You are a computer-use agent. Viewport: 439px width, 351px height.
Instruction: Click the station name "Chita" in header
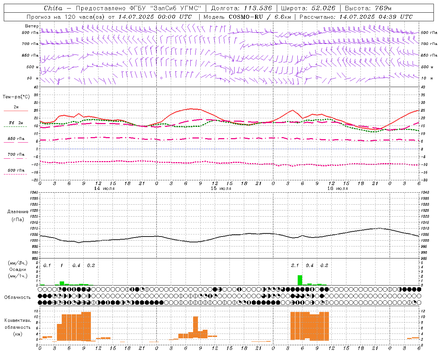pos(53,8)
